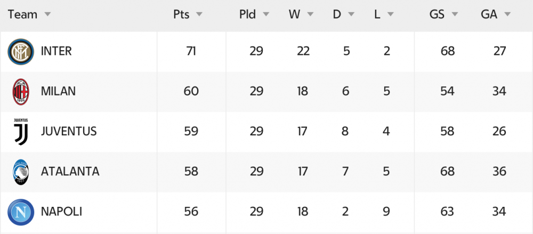Sort by GA column arrow
This screenshot has width=533, height=234.
point(507,14)
